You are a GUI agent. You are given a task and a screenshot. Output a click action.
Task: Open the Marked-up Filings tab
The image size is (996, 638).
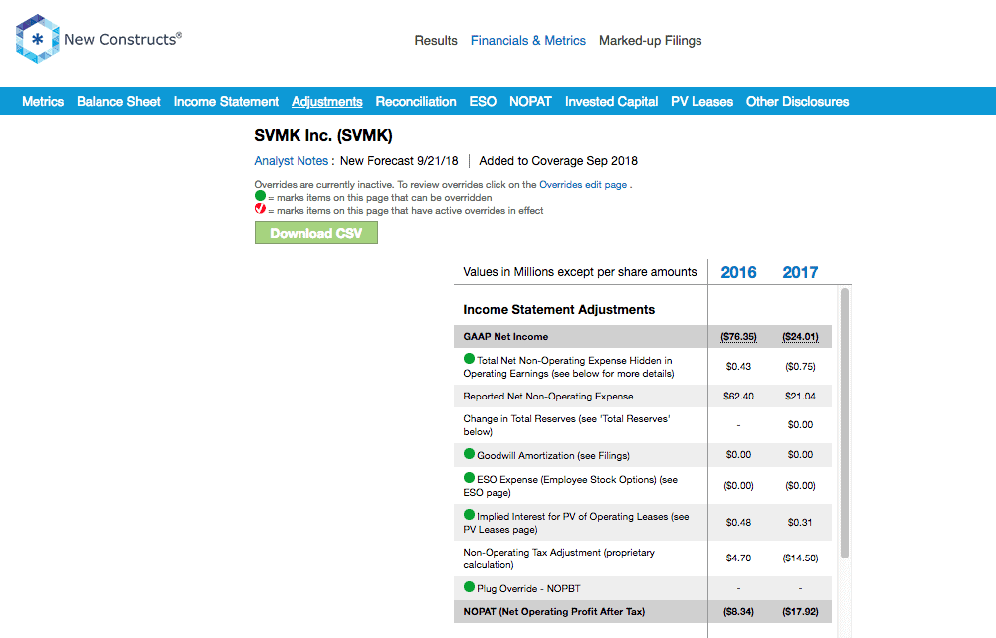[651, 41]
